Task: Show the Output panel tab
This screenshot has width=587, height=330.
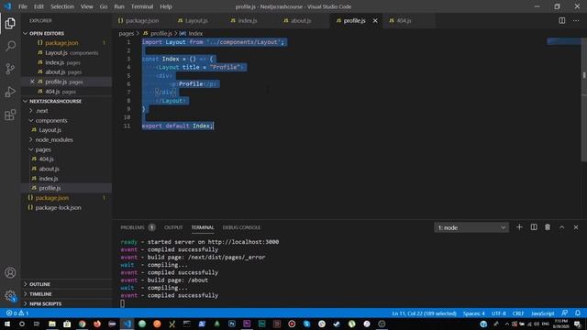Action: [x=173, y=227]
